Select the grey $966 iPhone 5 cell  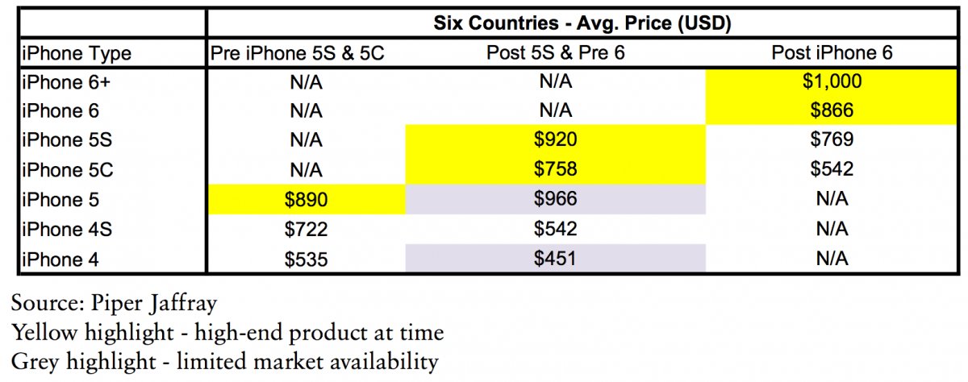(x=555, y=200)
